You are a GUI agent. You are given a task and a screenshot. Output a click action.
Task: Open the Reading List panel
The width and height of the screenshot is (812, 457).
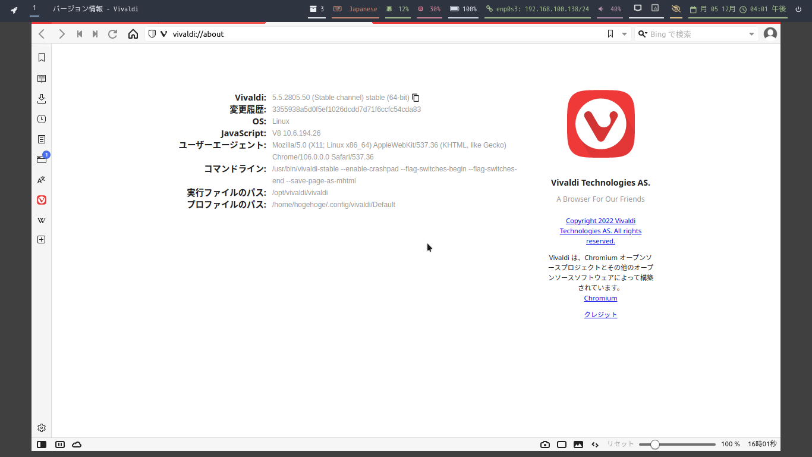pos(42,79)
